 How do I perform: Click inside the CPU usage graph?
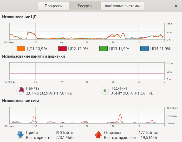click(x=87, y=31)
